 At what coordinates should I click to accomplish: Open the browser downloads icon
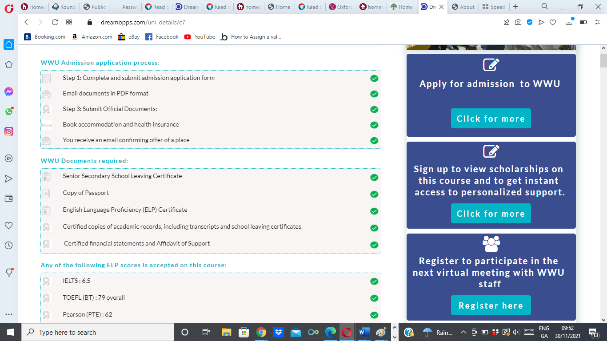coord(569,22)
